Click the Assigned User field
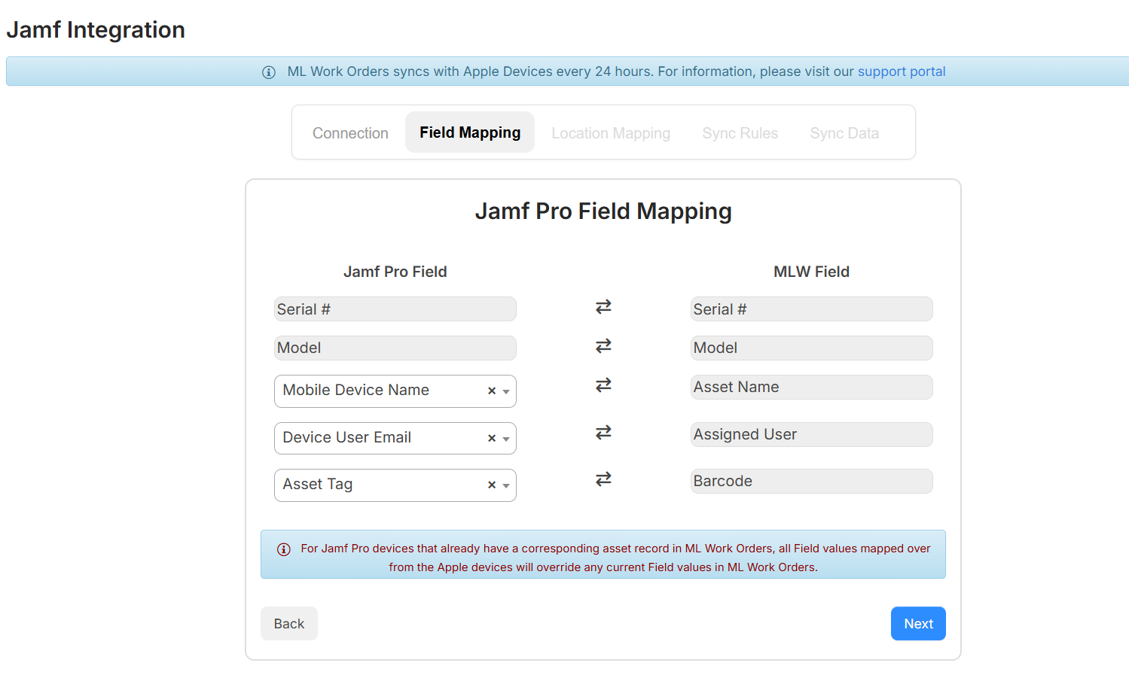 812,434
